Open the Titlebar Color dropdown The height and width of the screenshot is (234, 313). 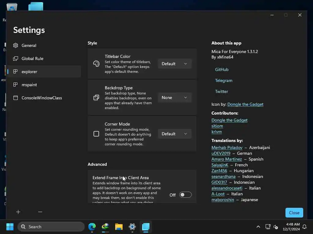tap(175, 64)
